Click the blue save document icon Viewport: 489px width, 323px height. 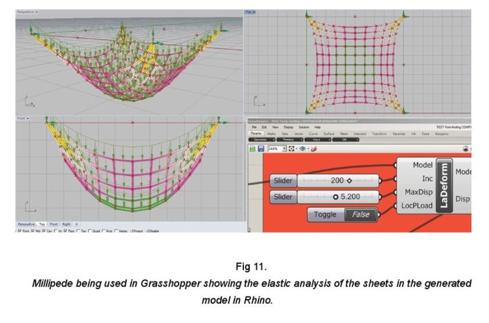point(261,149)
